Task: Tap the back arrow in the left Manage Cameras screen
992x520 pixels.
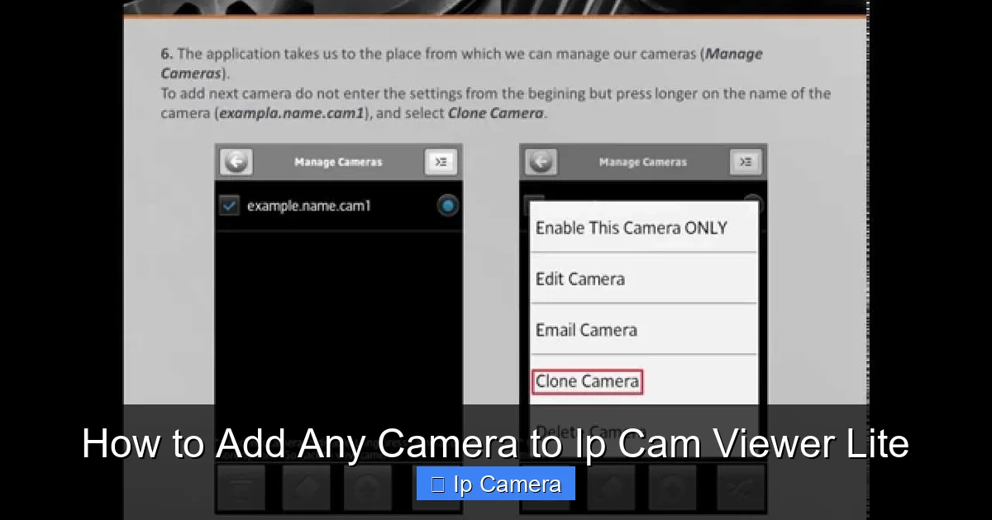Action: click(236, 163)
